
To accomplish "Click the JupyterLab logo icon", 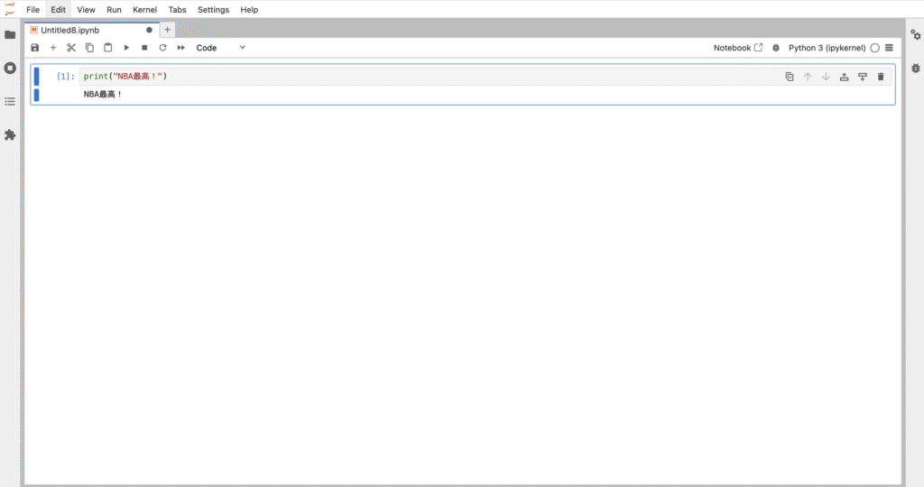I will [x=10, y=9].
